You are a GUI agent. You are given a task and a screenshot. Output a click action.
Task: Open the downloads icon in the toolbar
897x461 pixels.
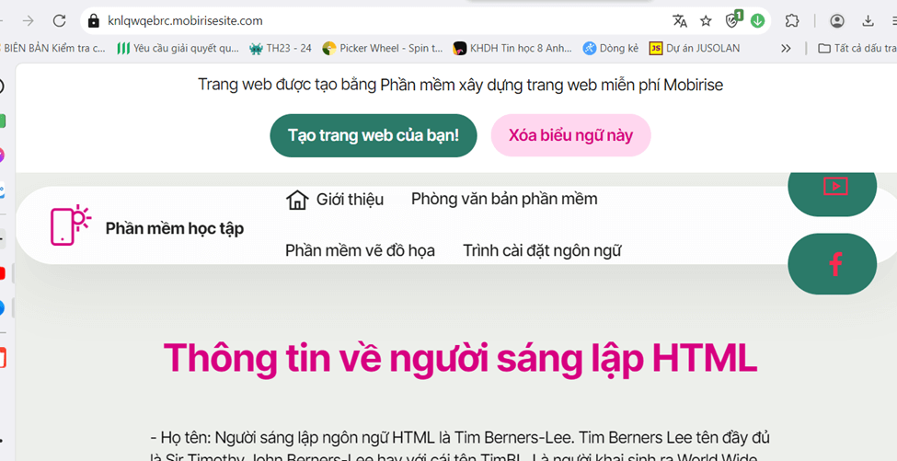click(x=868, y=20)
